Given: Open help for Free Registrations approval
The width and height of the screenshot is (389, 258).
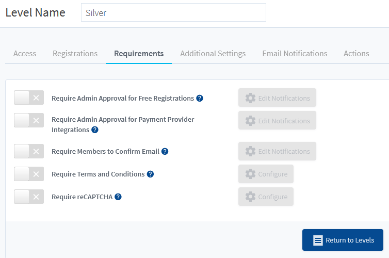Looking at the screenshot, I should [x=200, y=98].
